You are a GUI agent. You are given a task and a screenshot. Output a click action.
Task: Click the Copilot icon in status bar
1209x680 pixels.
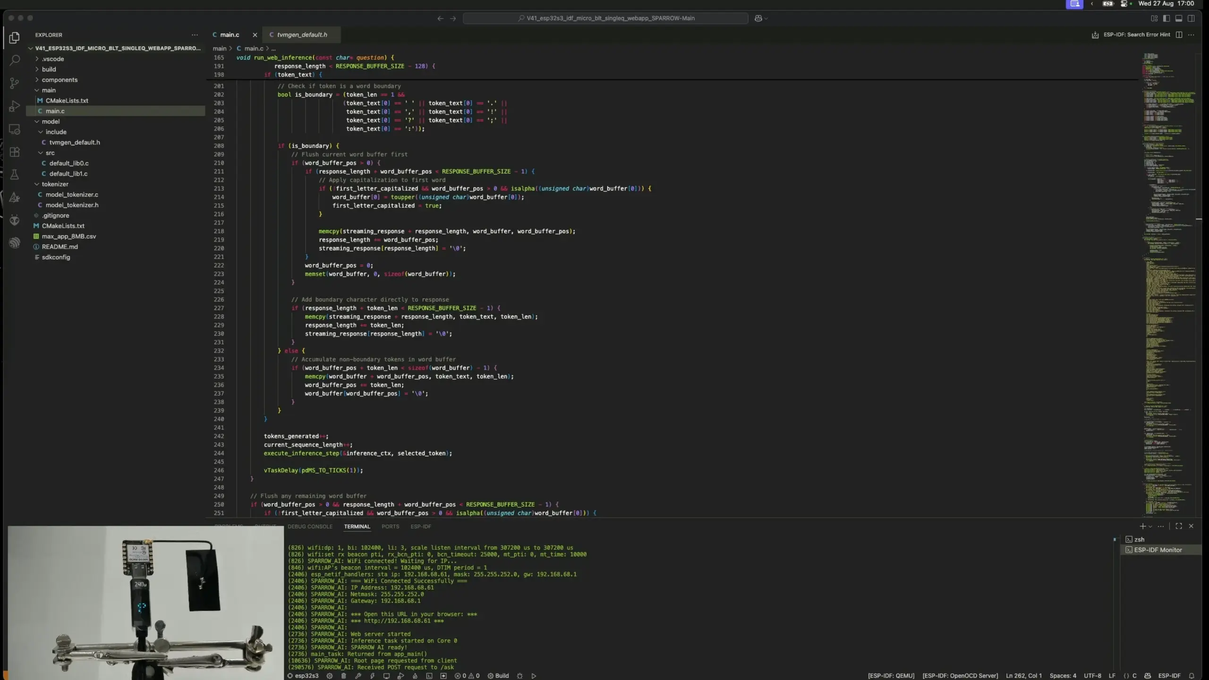1148,676
